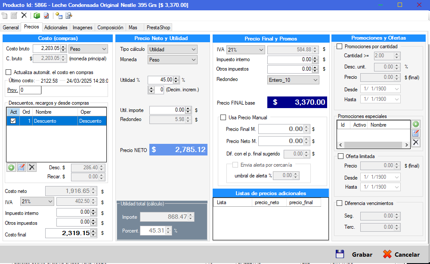Open the Imagenes tab
The image size is (430, 264).
(x=82, y=28)
